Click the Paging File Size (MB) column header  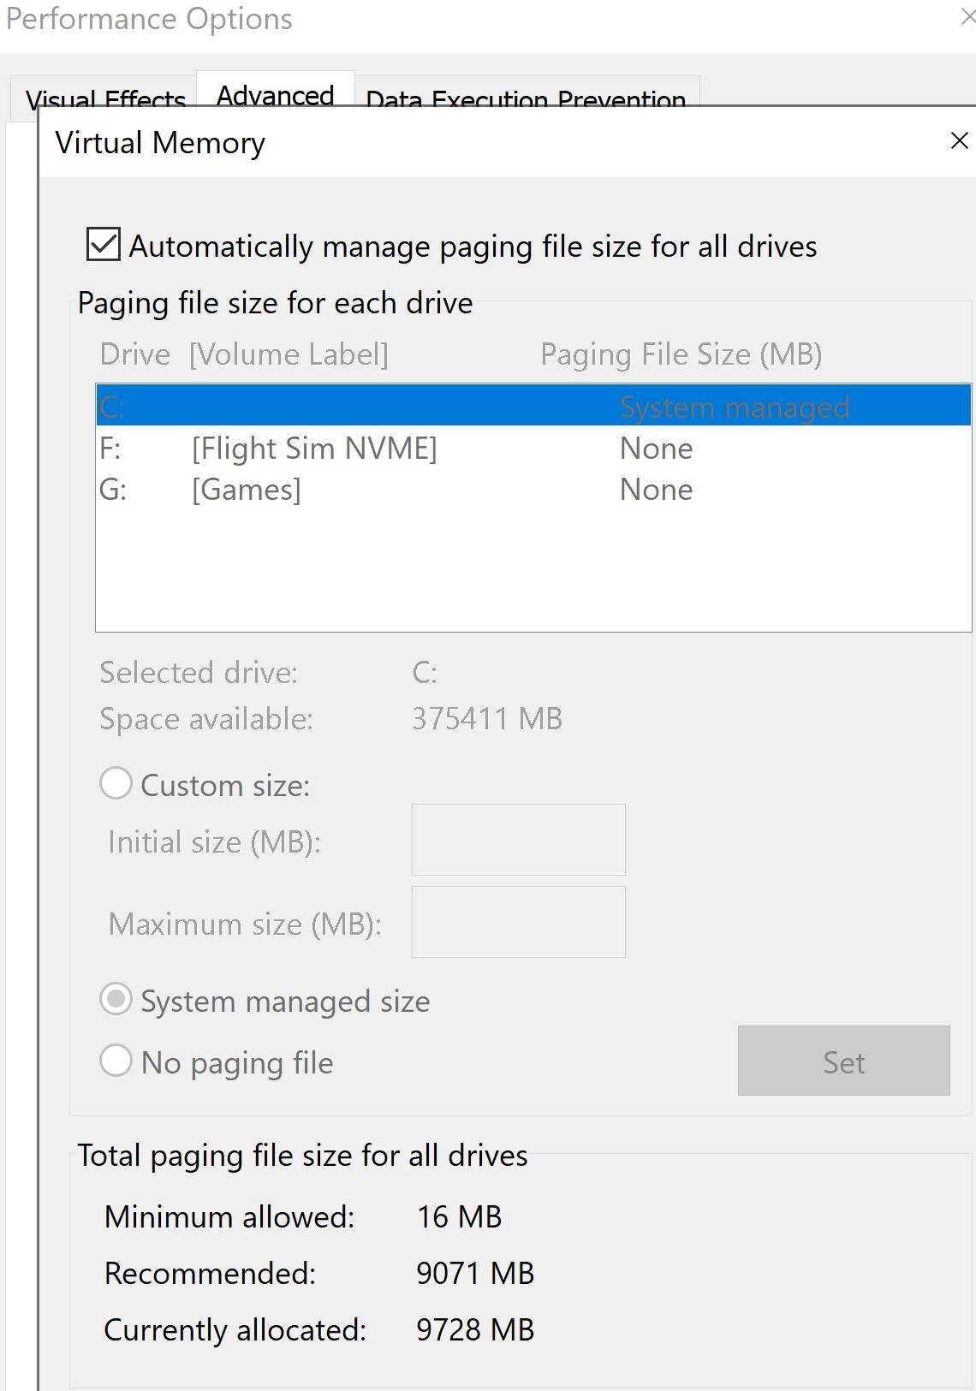tap(681, 354)
